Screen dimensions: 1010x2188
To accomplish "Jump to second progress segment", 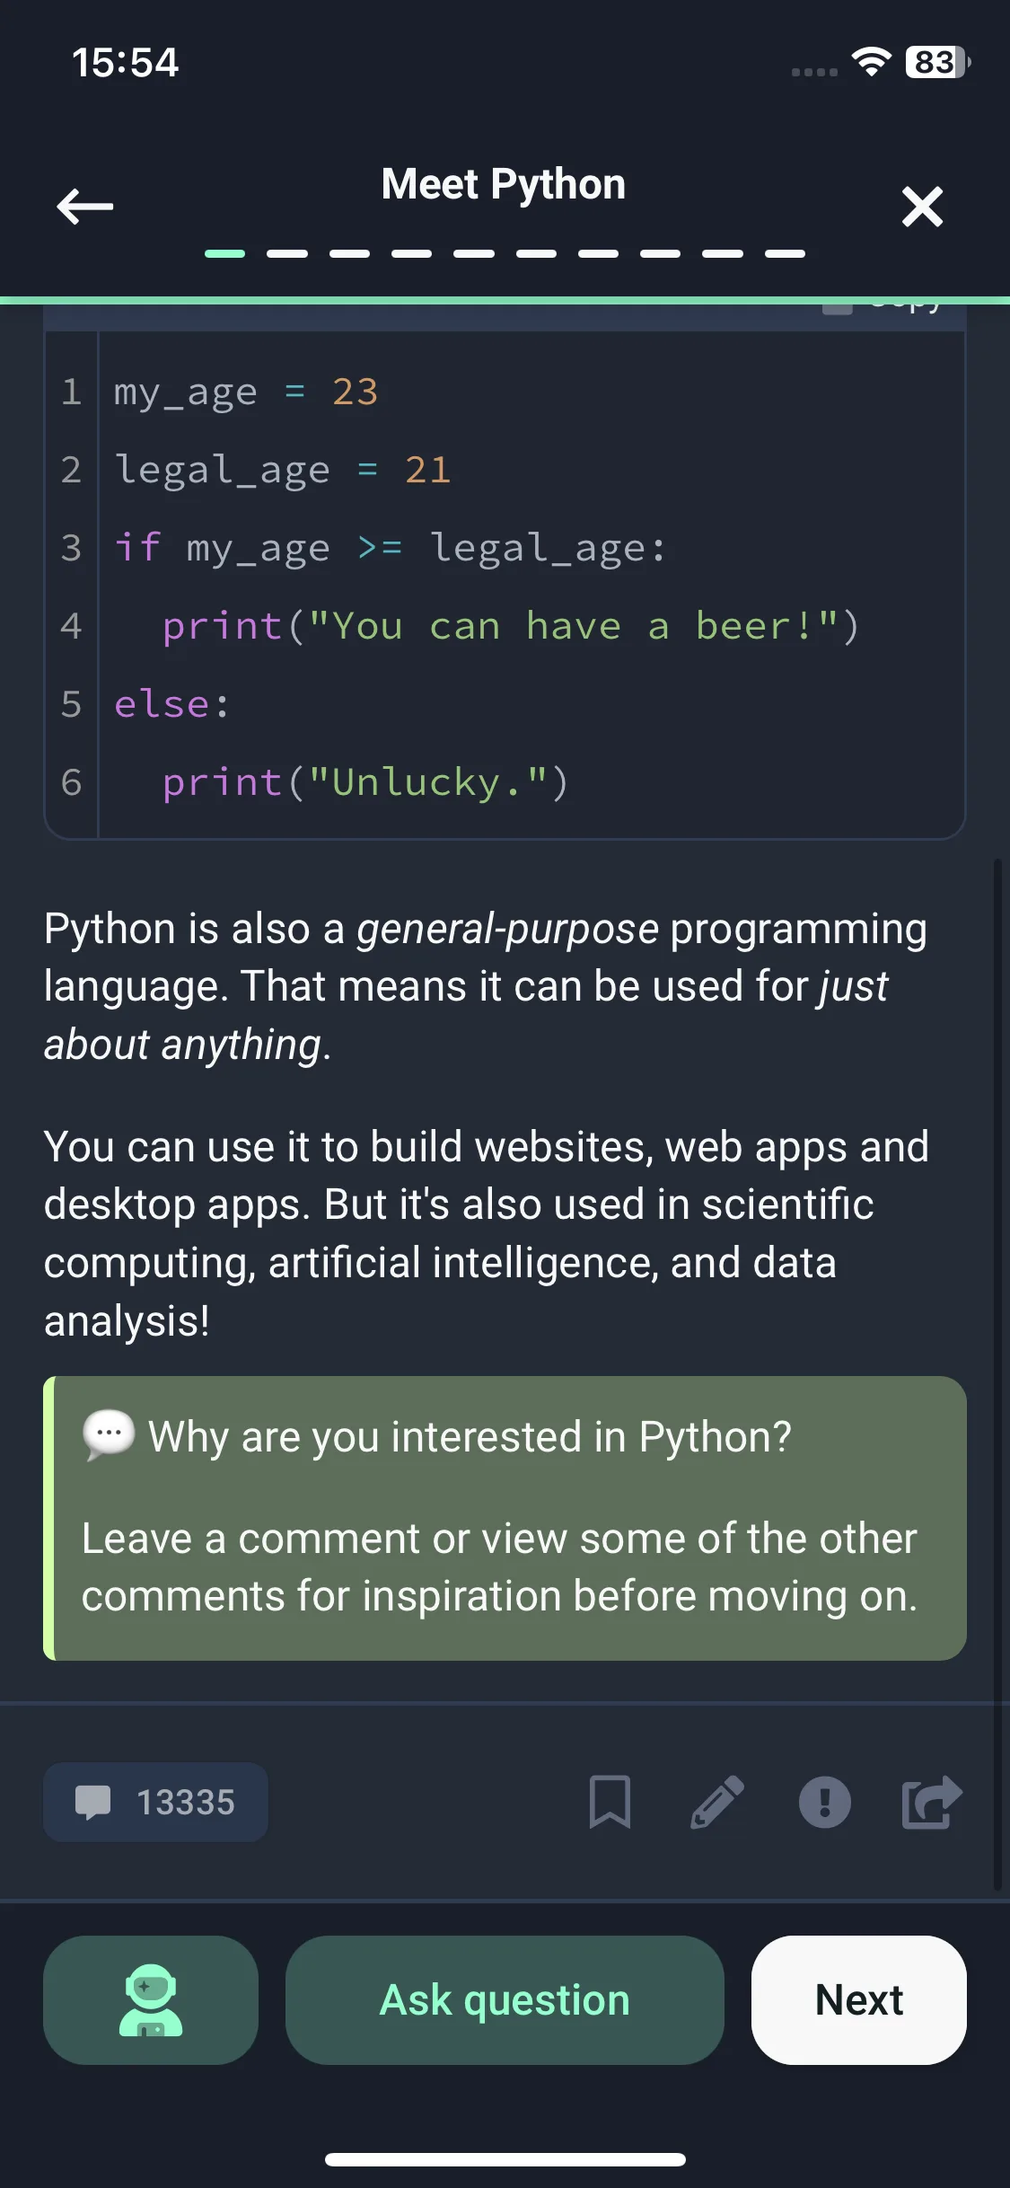I will [x=287, y=254].
